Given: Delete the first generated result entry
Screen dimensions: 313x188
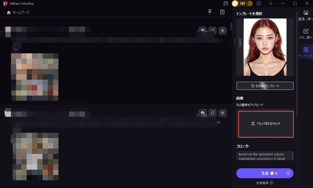Looking at the screenshot, I should point(222,31).
